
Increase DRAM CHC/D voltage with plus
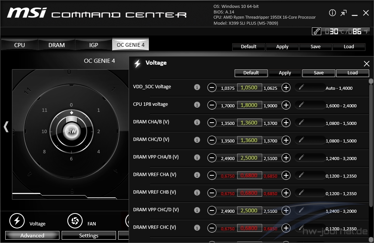tap(286, 140)
